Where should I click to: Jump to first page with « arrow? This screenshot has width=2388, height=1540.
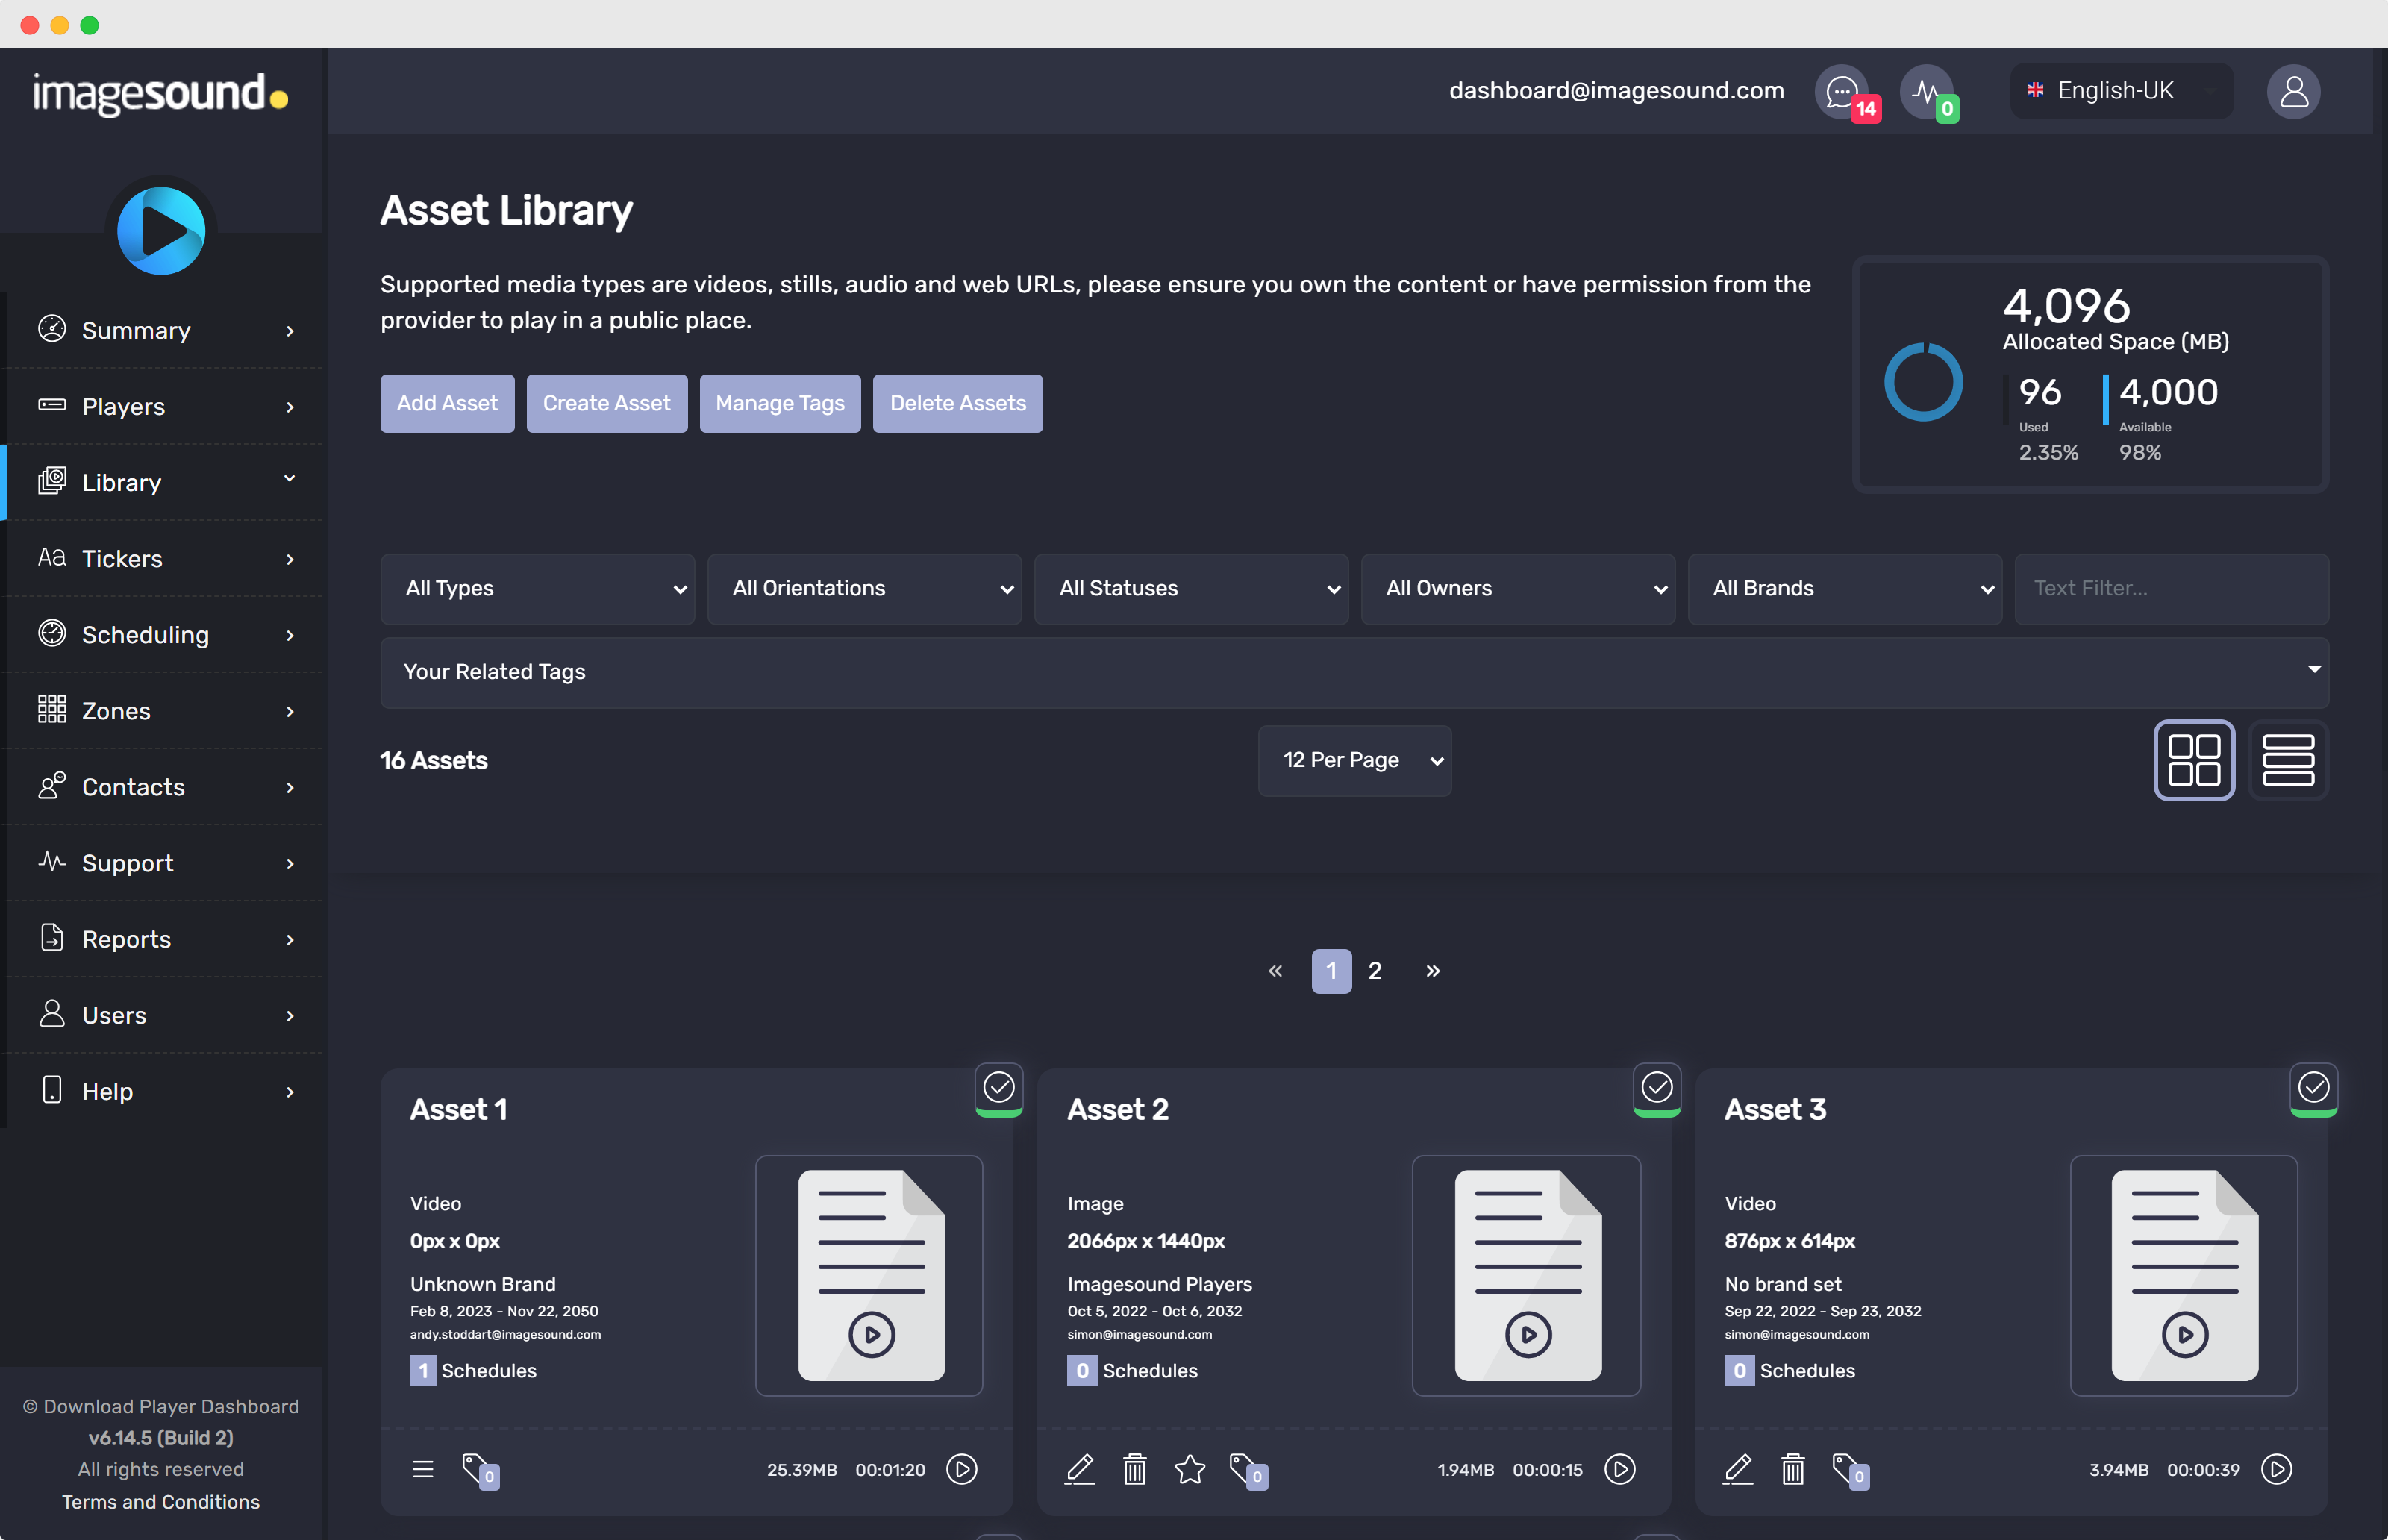coord(1275,971)
